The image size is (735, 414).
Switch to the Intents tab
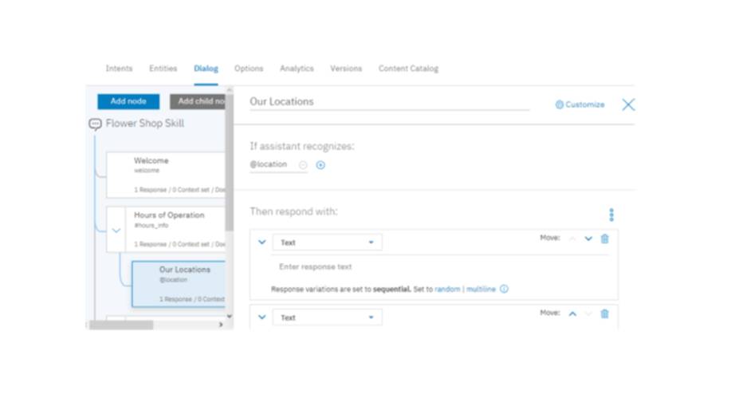[119, 69]
